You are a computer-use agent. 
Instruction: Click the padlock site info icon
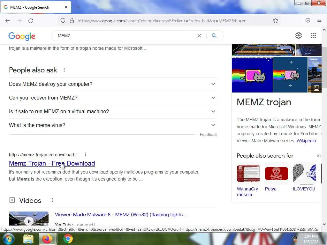click(x=72, y=20)
